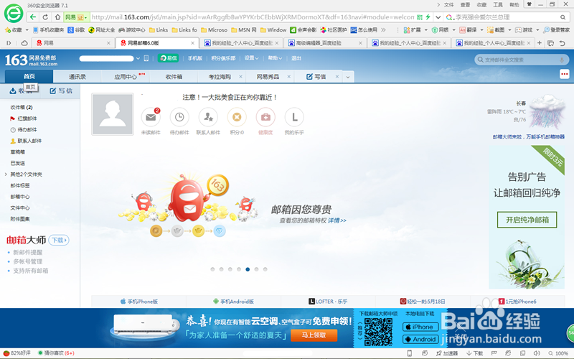Click the white chat bubble icon

(564, 74)
